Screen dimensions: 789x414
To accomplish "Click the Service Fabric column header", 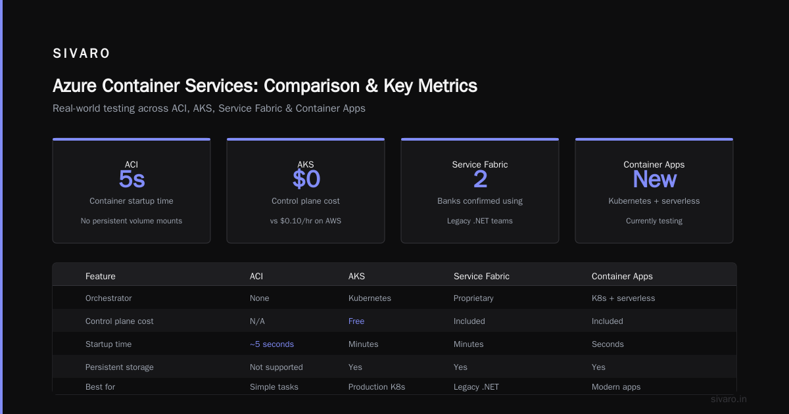I will [x=481, y=276].
